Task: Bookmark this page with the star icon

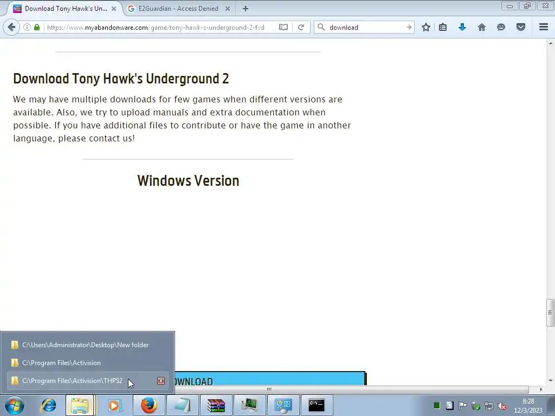Action: tap(426, 27)
